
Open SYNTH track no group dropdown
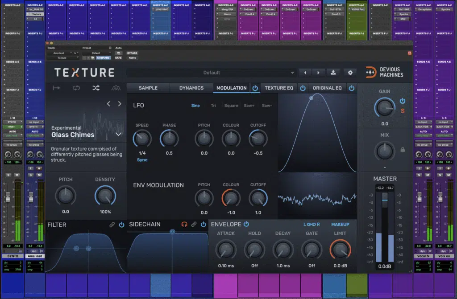tap(12, 145)
